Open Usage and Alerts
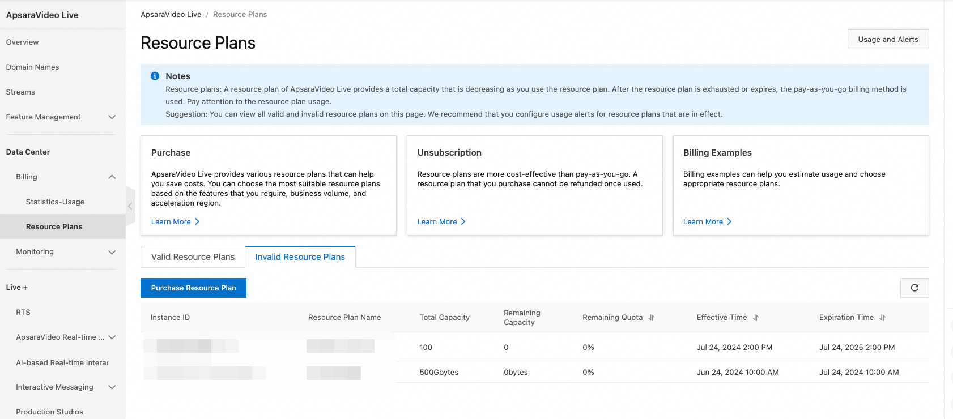The height and width of the screenshot is (419, 953). coord(888,39)
